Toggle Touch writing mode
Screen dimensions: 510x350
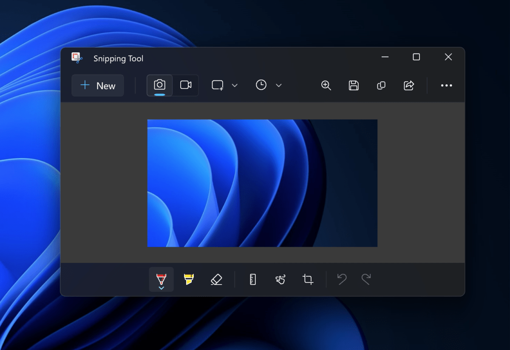pyautogui.click(x=280, y=279)
